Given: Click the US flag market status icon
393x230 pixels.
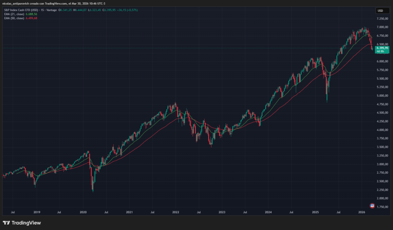Looking at the screenshot, I should pyautogui.click(x=372, y=206).
